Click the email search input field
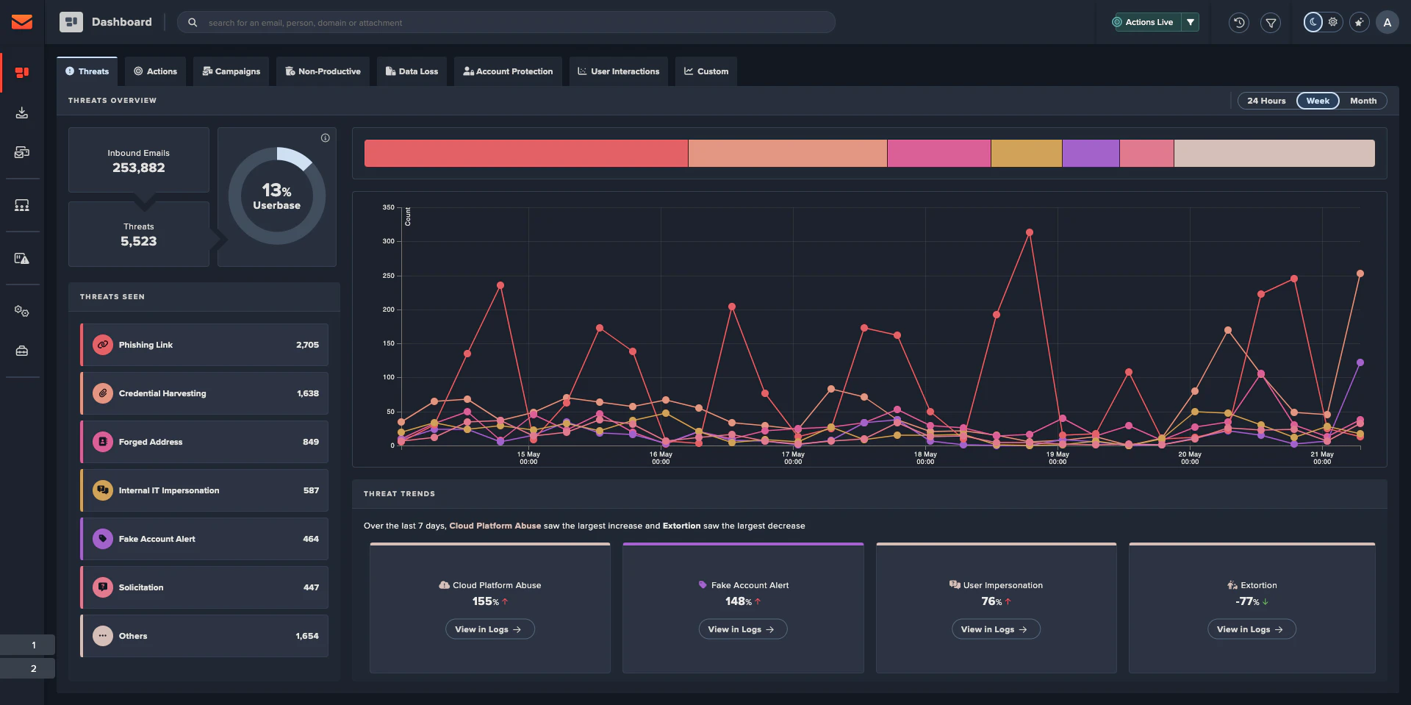The image size is (1411, 705). (x=506, y=23)
